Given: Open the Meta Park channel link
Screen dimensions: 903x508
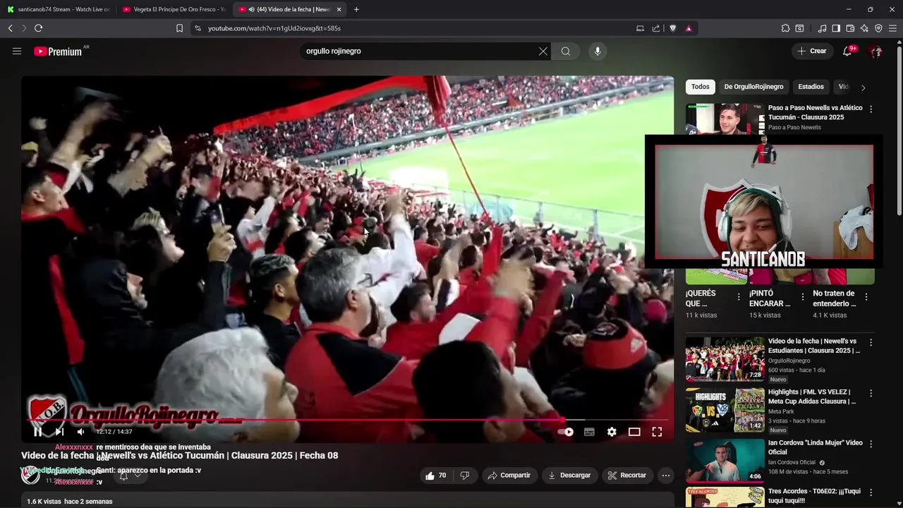Looking at the screenshot, I should [781, 411].
